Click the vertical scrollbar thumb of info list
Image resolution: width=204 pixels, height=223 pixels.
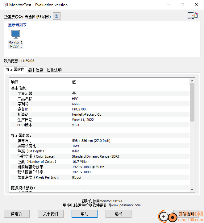coord(192,102)
